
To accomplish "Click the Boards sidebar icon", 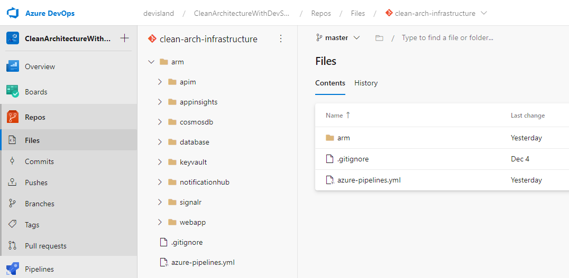I will [x=13, y=92].
